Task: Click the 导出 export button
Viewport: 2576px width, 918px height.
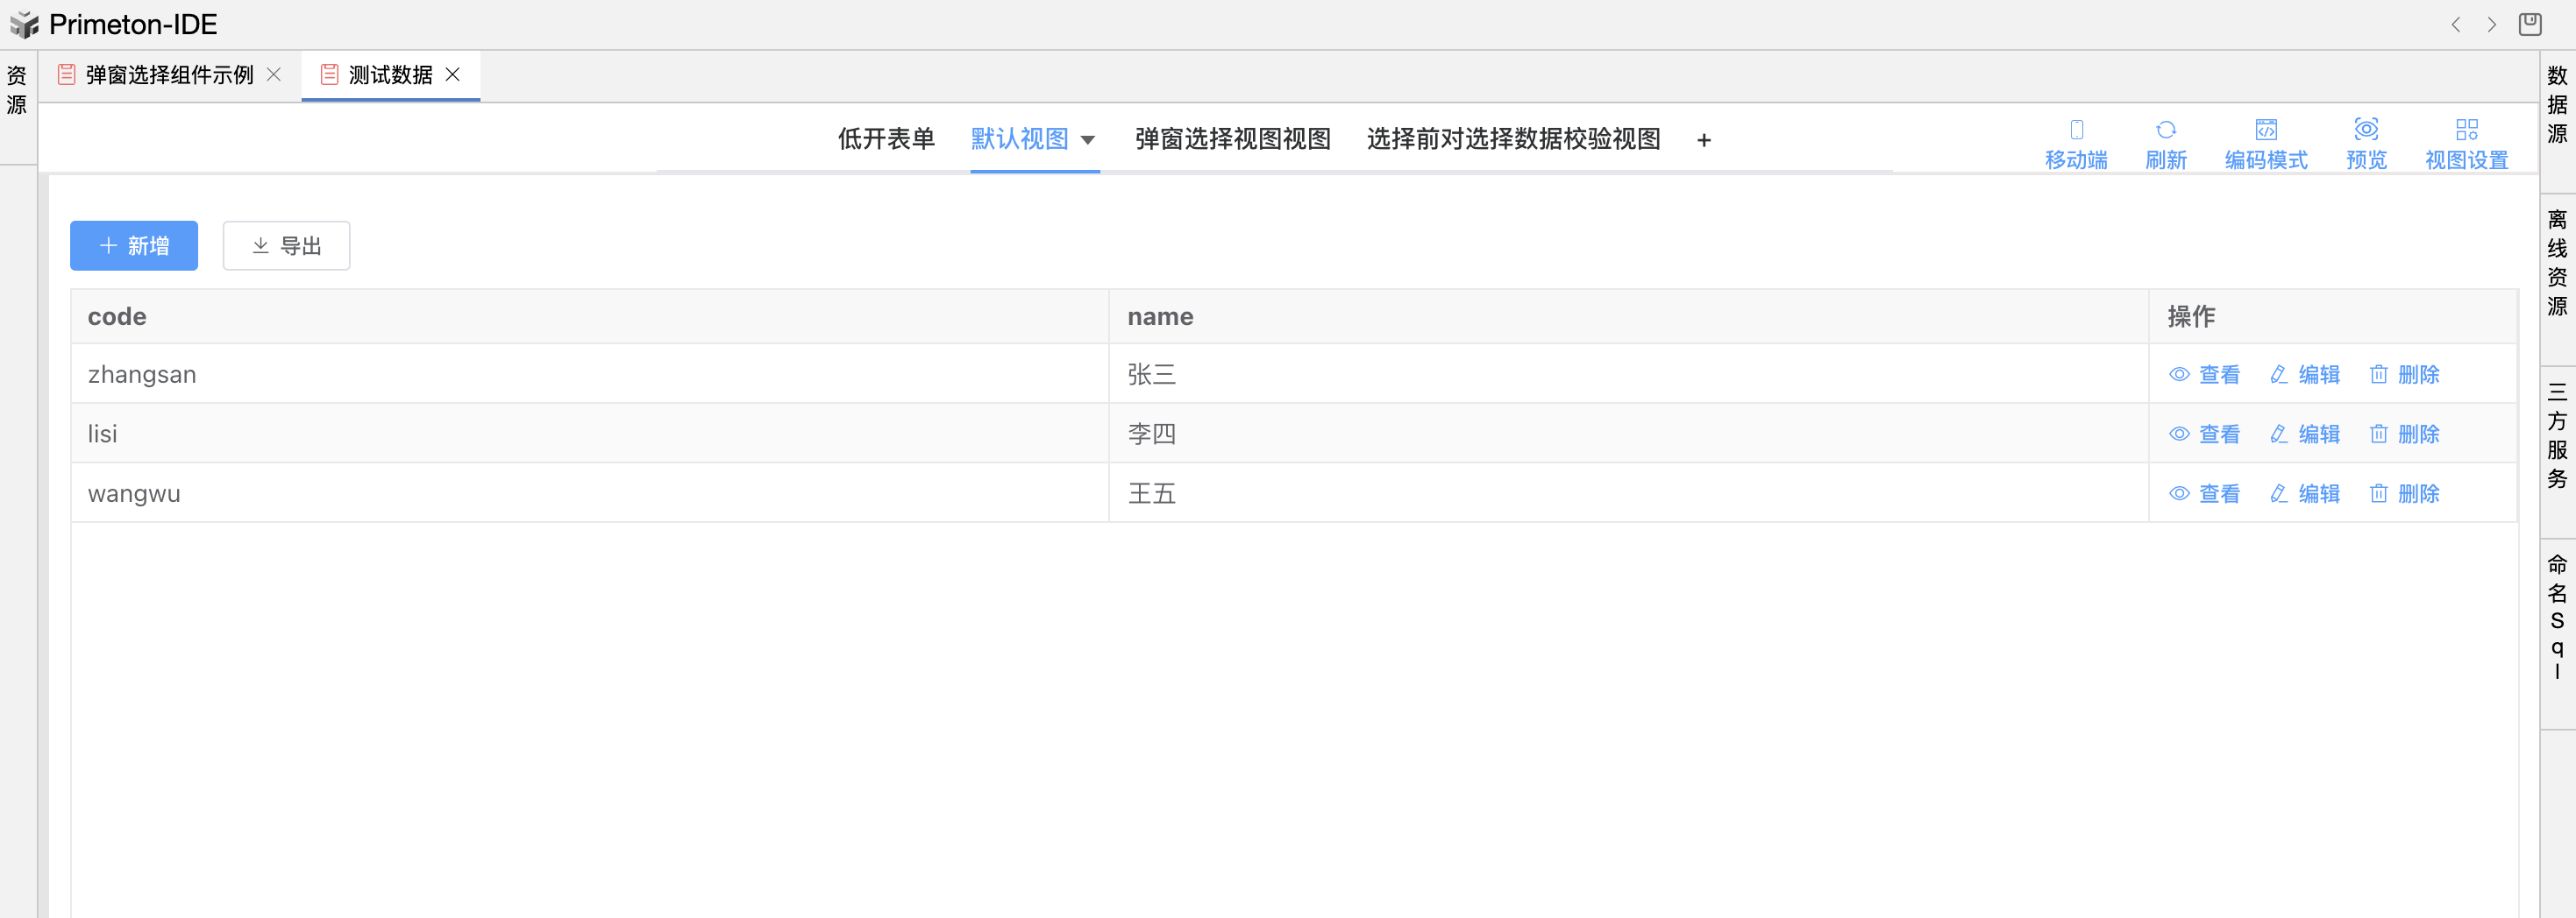Action: pos(286,246)
